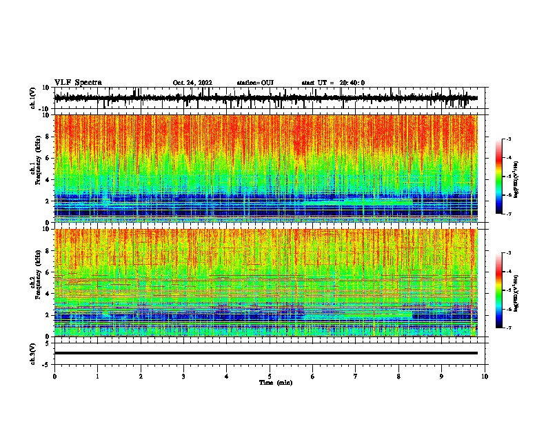Viewport: 546px width, 422px height.
Task: Click the 'ch.1(V)' waveform axis label
Action: coord(33,98)
